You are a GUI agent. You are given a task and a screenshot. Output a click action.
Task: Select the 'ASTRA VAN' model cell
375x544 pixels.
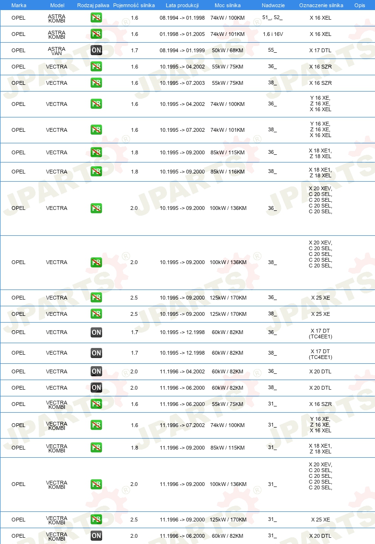pyautogui.click(x=57, y=51)
